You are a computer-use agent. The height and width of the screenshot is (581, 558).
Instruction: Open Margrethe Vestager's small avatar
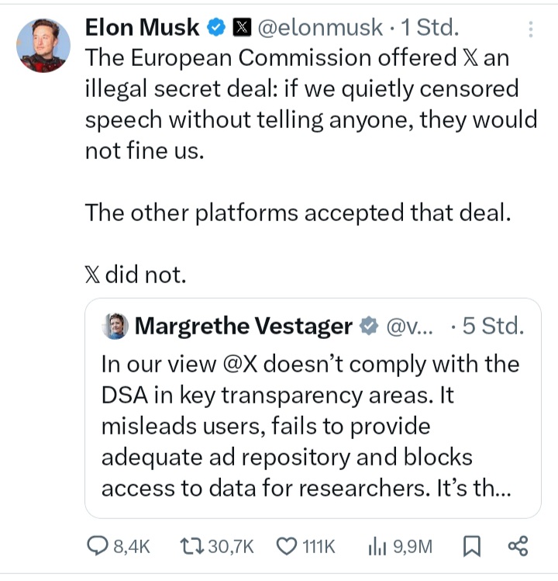tap(115, 327)
